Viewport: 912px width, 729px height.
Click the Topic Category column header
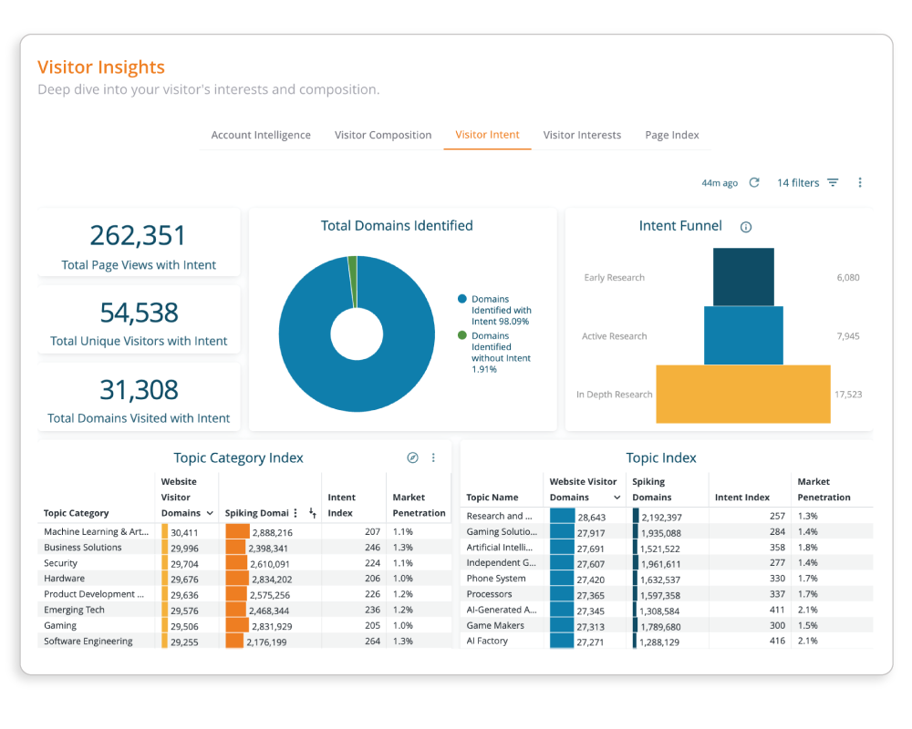click(x=77, y=513)
